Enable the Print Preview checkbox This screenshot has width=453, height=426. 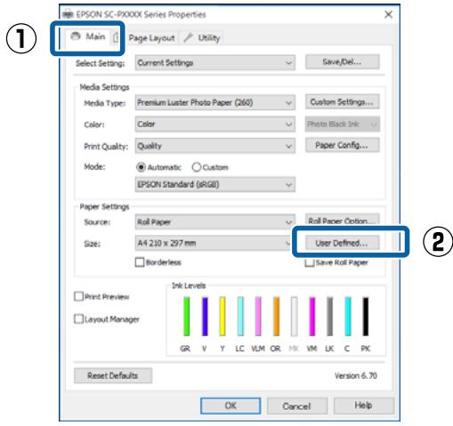(78, 296)
